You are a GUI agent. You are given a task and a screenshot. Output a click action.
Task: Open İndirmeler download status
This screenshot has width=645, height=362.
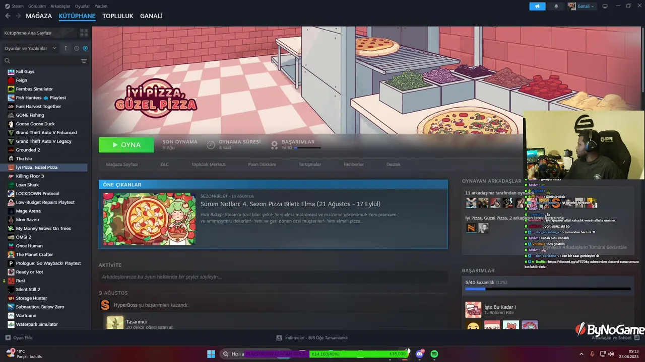(x=312, y=338)
